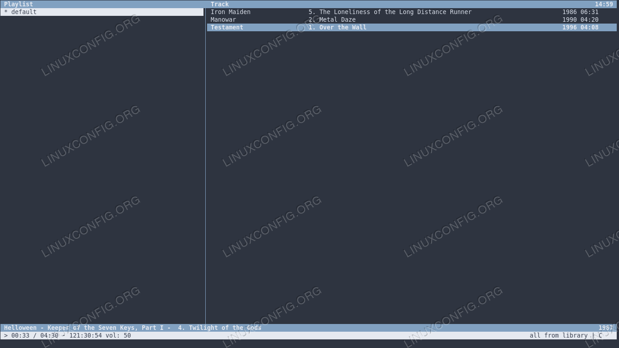Click the all from library status
The height and width of the screenshot is (348, 619).
coord(559,335)
